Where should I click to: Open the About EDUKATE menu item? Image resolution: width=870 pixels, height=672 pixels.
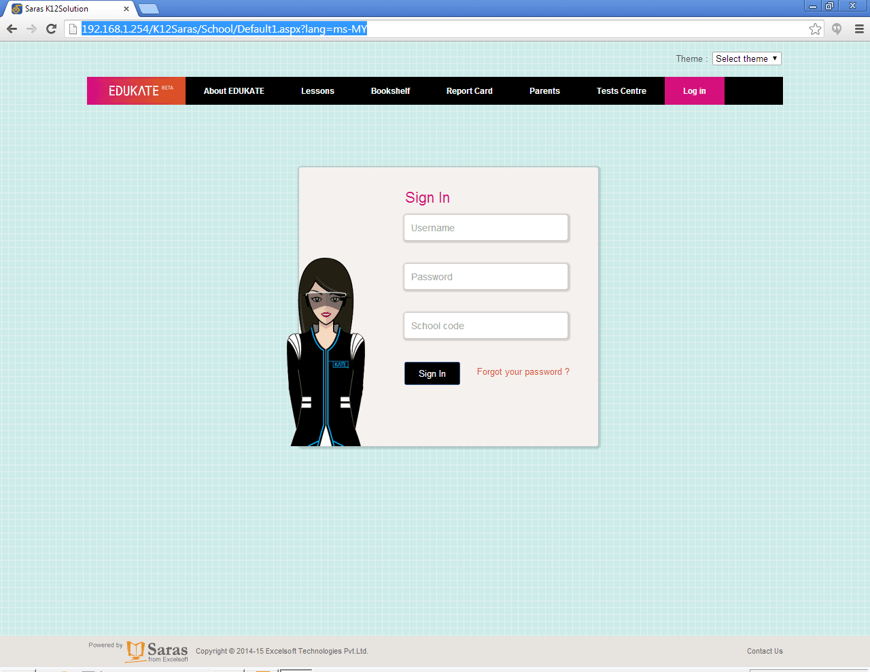click(234, 90)
